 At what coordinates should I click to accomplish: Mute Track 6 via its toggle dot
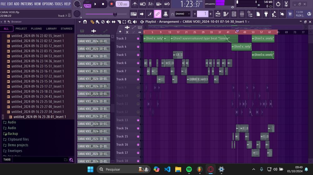138,63
